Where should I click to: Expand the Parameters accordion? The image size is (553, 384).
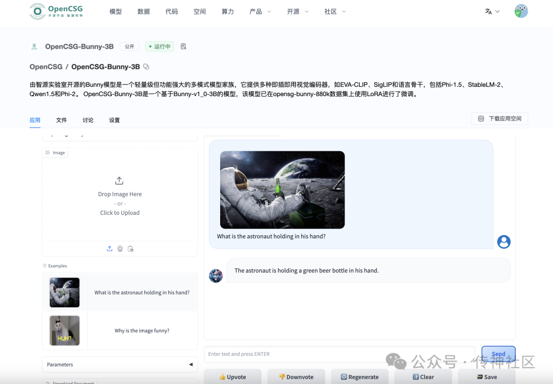click(120, 365)
